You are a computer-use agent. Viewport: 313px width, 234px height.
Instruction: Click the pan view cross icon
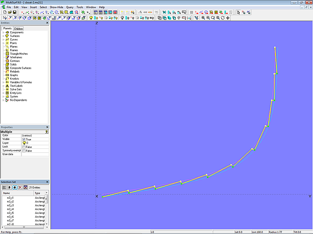click(228, 18)
